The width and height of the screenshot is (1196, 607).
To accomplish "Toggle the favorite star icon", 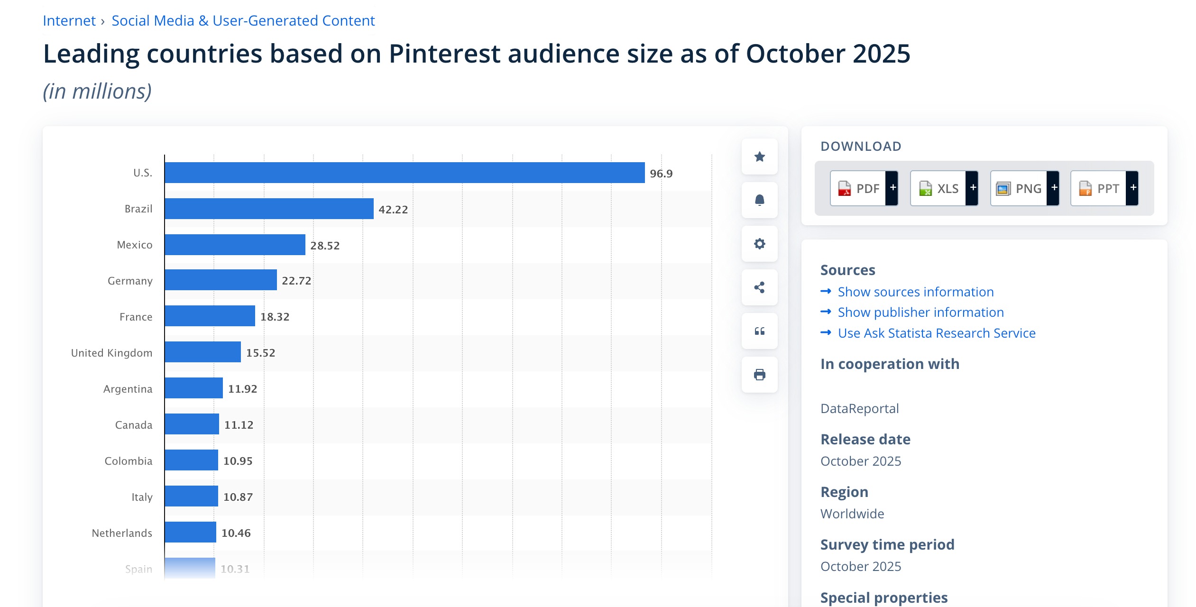I will coord(759,157).
